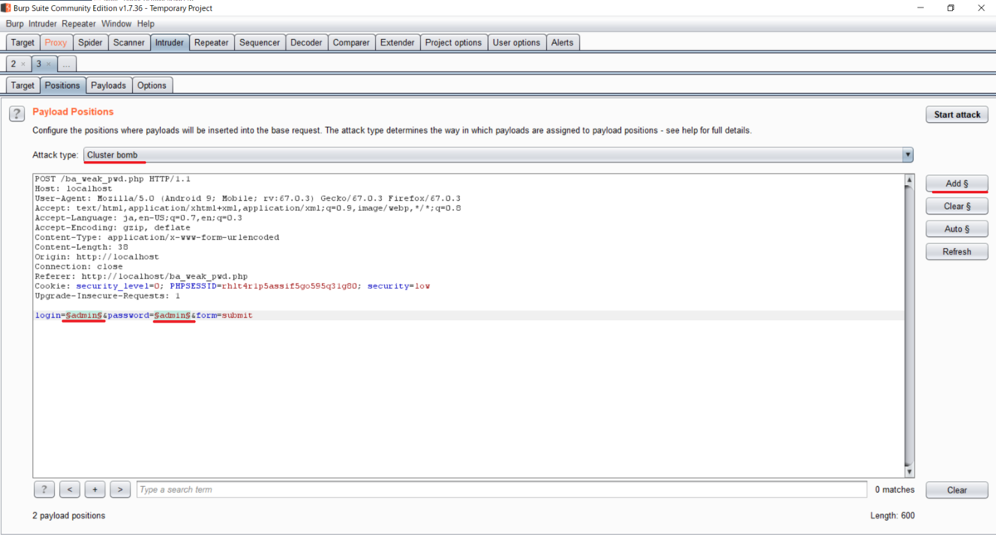Select the Positions sub-tab
This screenshot has width=996, height=535.
click(x=62, y=85)
